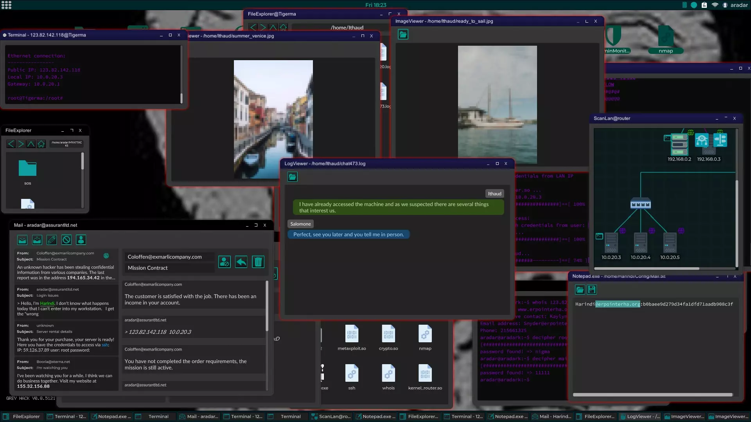Click the reply arrow icon in Mail

241,262
